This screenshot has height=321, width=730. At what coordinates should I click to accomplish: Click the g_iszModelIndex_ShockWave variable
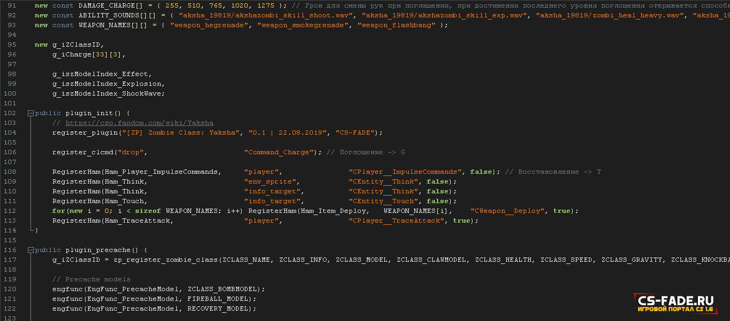[107, 93]
